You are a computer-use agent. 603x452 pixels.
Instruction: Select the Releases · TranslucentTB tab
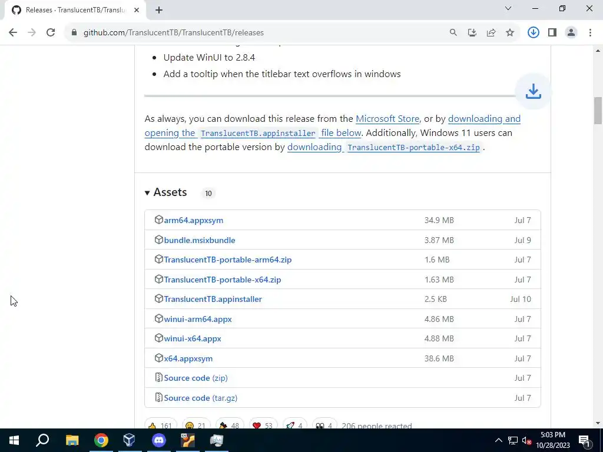pyautogui.click(x=75, y=10)
